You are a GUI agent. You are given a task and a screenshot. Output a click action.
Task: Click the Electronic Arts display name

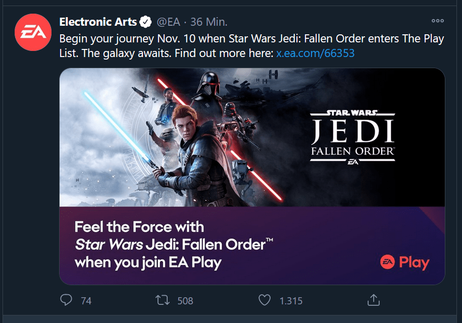[98, 22]
